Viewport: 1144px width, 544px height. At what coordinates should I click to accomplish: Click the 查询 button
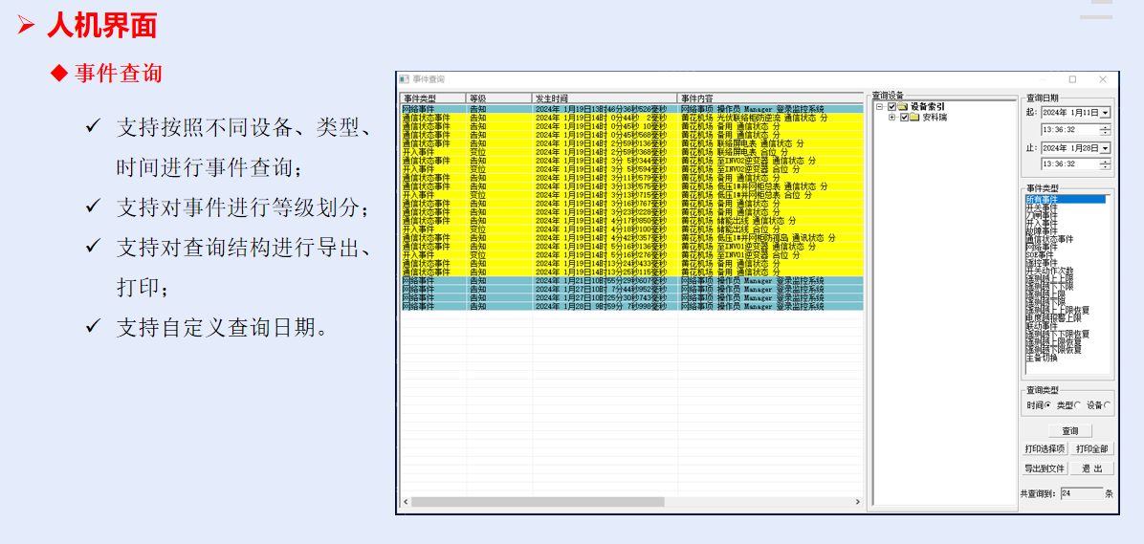(1069, 430)
